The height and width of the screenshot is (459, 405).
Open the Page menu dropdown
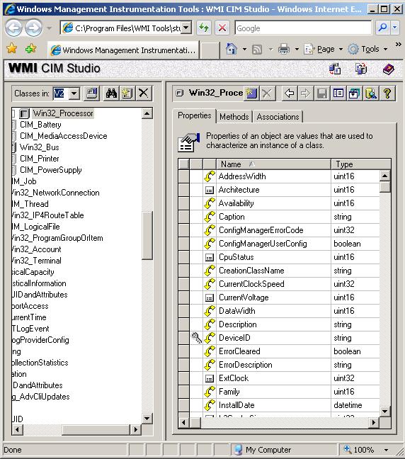tap(324, 49)
